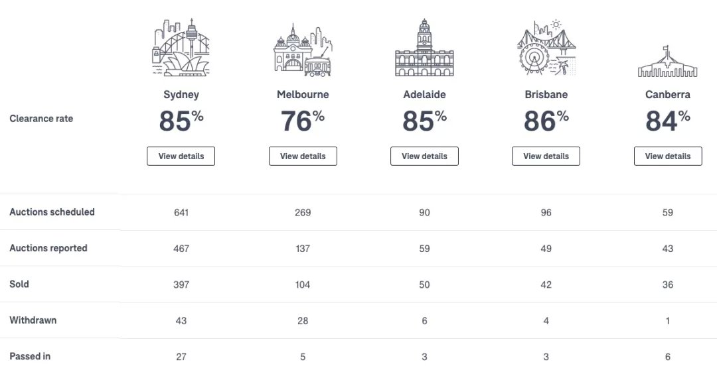The image size is (717, 372).
Task: Click Sydney's 85% clearance rate figure
Action: click(181, 121)
